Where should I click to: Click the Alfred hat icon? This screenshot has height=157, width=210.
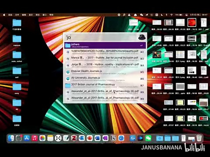(x=142, y=37)
